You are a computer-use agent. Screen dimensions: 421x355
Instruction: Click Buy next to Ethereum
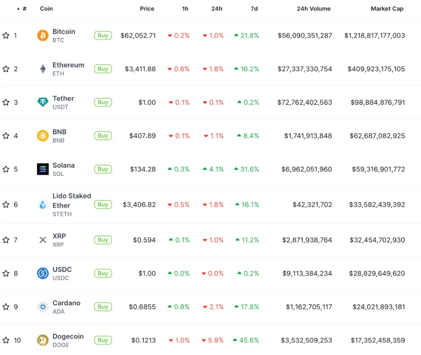pyautogui.click(x=103, y=69)
